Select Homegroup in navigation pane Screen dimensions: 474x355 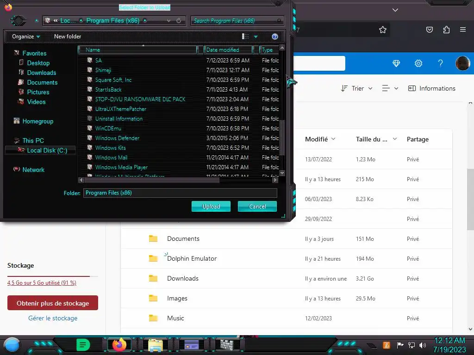point(38,122)
